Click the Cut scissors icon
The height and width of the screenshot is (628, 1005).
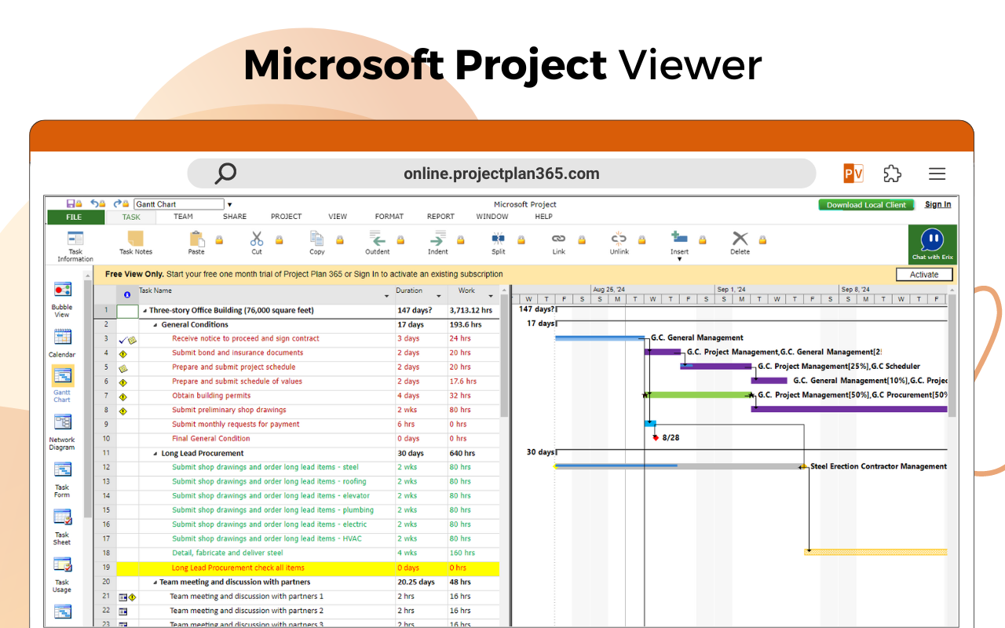click(256, 239)
